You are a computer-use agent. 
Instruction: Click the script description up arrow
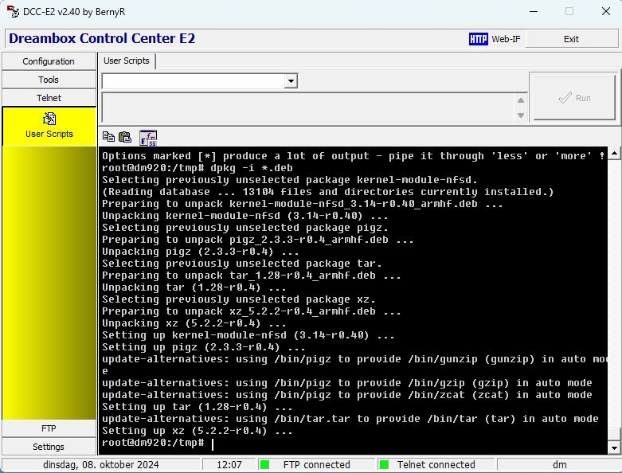coord(521,101)
